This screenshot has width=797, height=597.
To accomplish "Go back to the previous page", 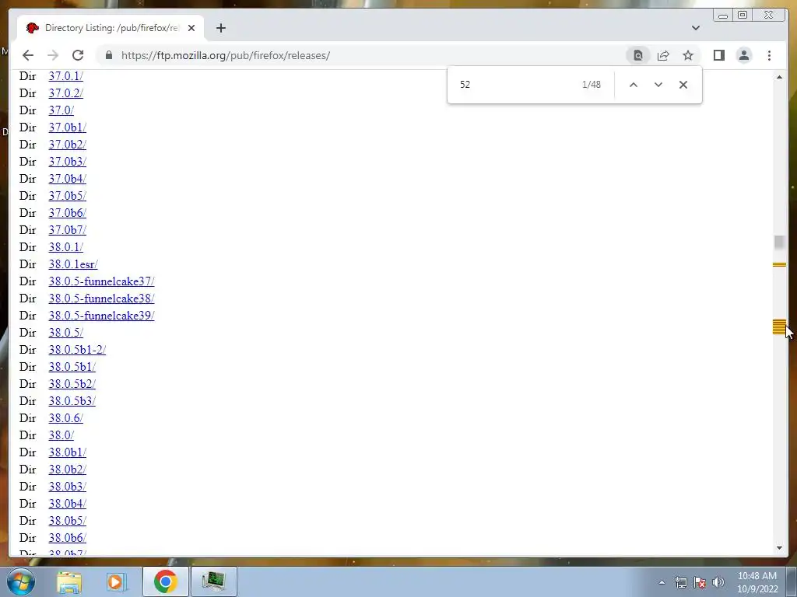I will [x=28, y=55].
